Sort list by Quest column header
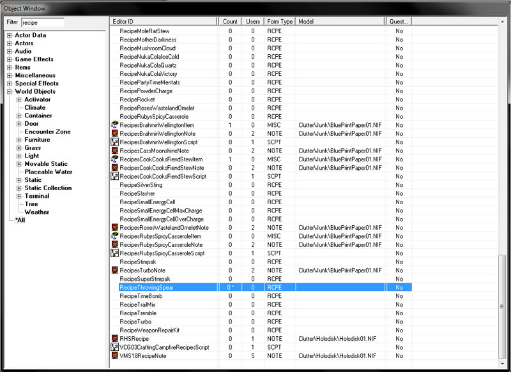Viewport: 511px width, 372px height. (x=399, y=22)
